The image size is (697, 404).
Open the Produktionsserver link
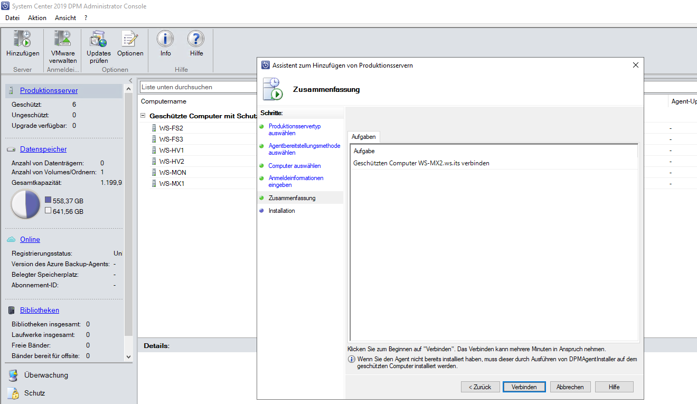49,91
